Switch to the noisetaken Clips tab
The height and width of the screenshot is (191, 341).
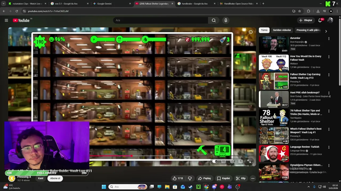[x=27, y=4]
